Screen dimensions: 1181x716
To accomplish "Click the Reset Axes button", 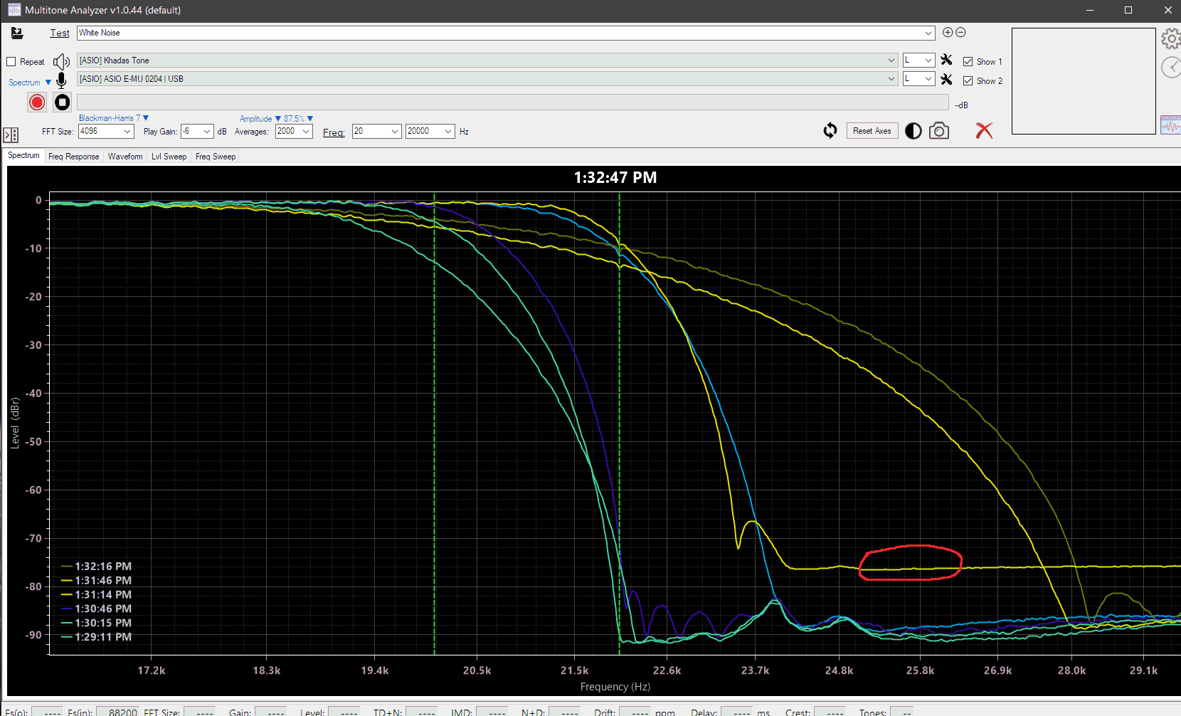I will (x=872, y=131).
